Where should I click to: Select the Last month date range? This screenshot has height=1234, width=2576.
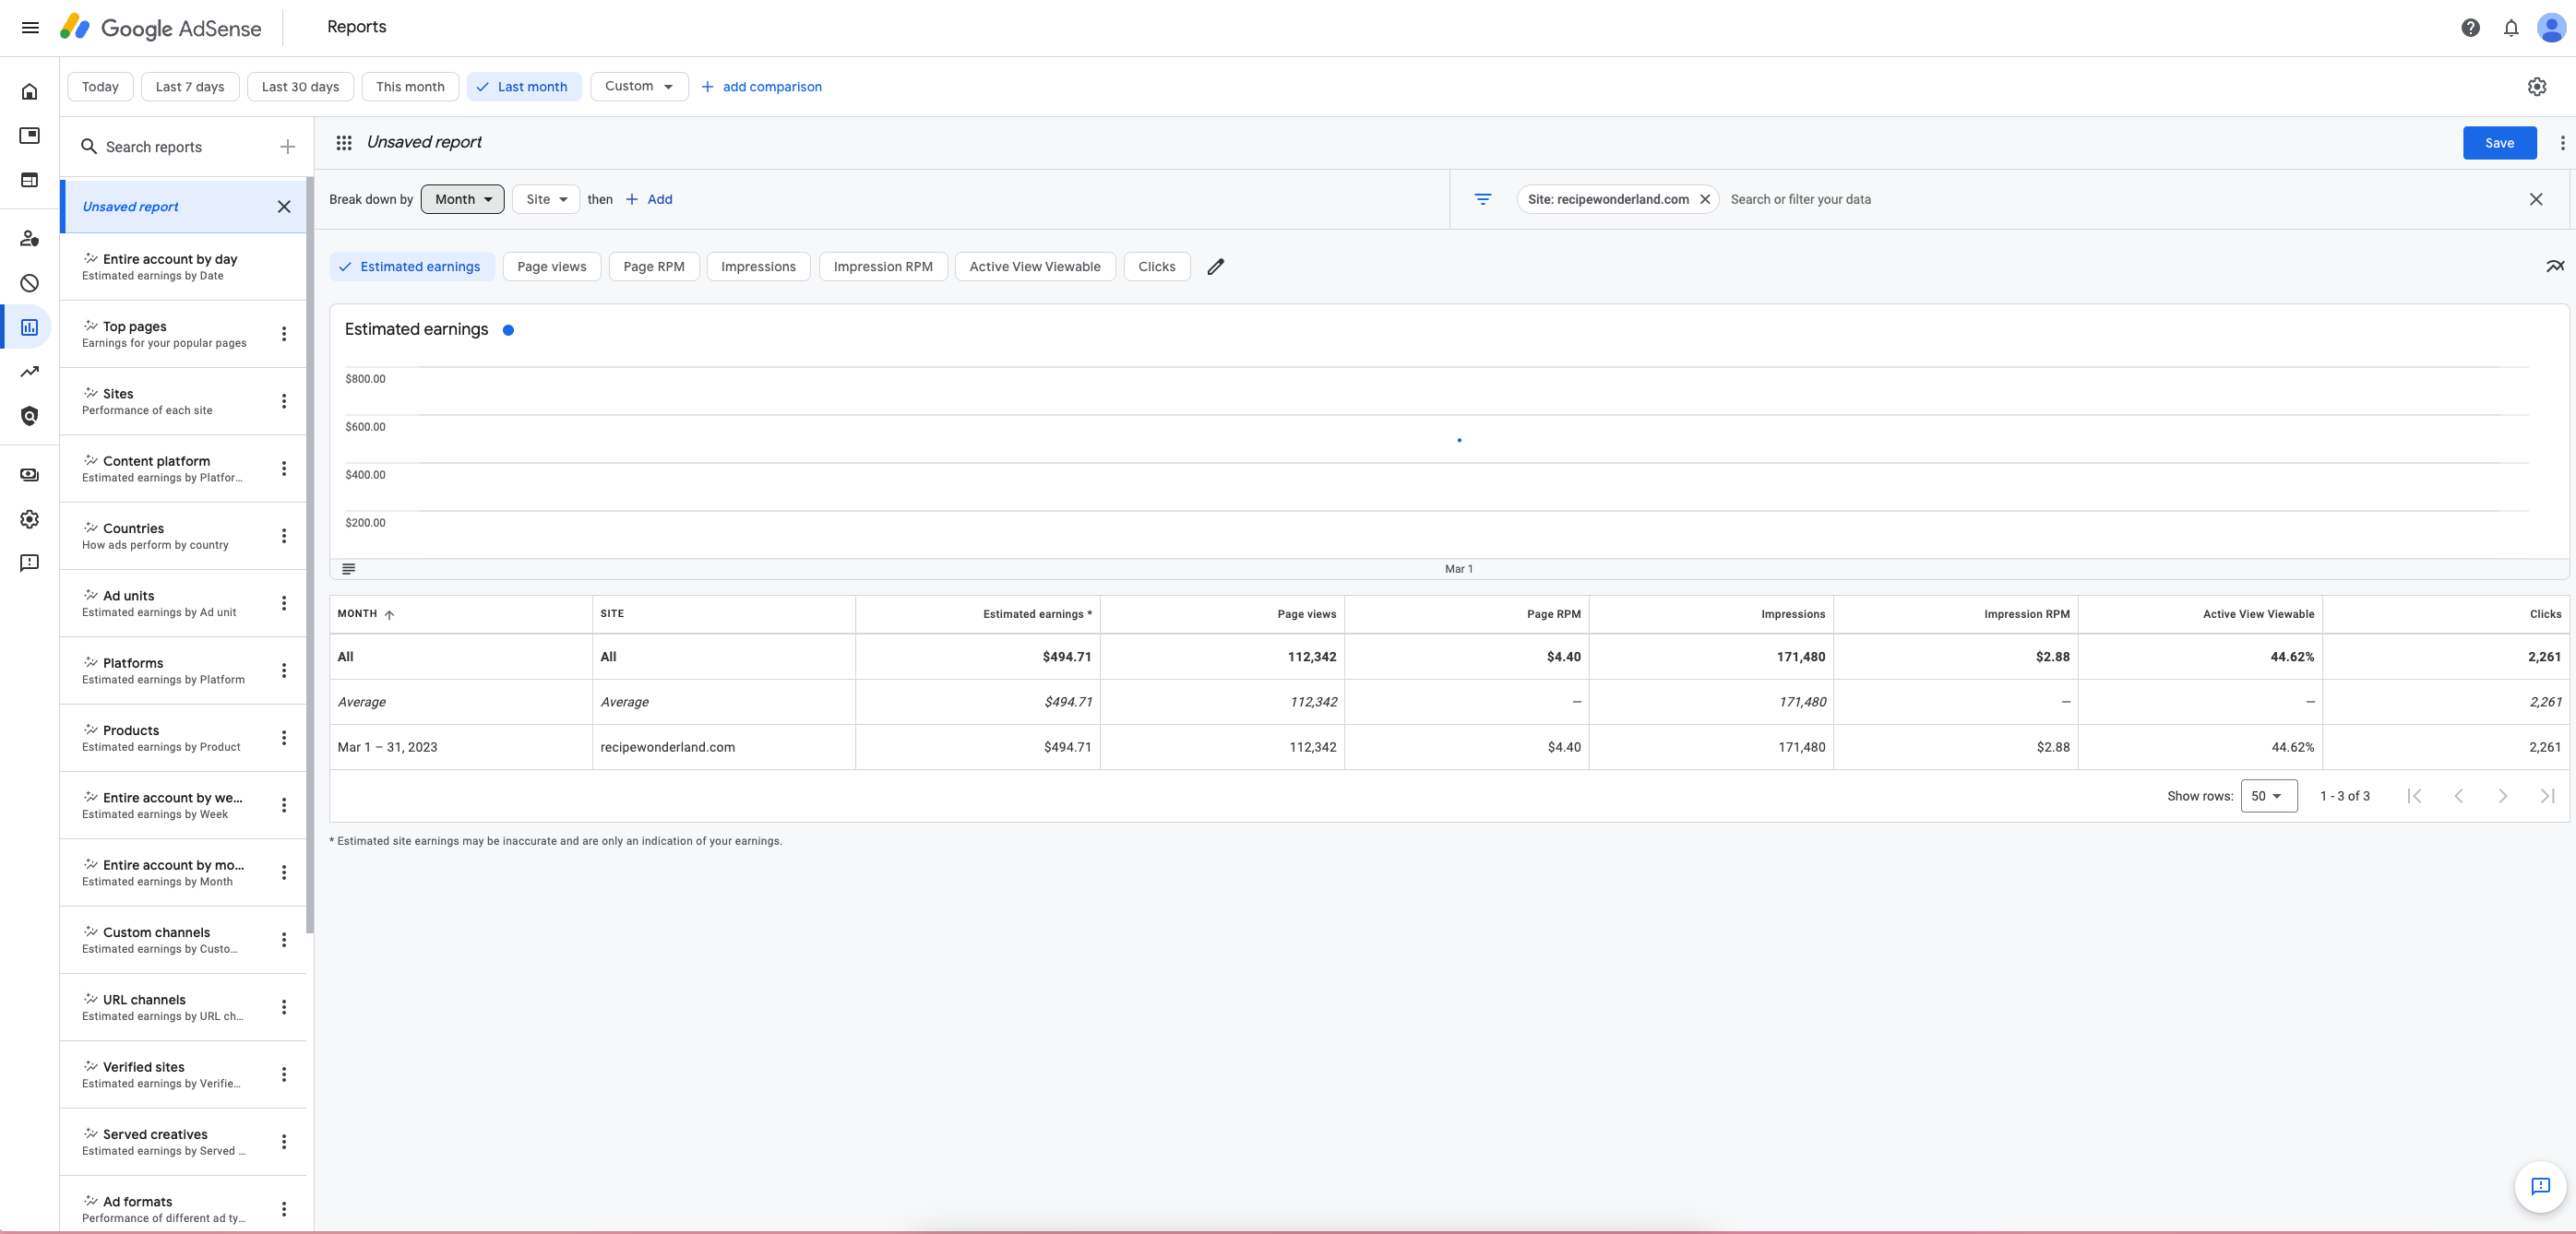click(x=524, y=87)
